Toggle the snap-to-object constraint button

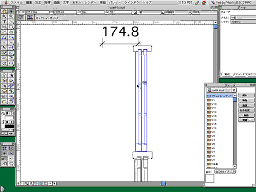(x=11, y=148)
